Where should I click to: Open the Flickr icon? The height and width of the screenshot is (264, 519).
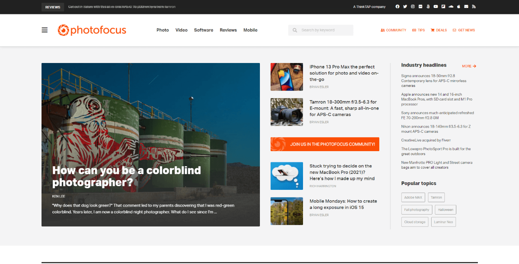click(420, 7)
